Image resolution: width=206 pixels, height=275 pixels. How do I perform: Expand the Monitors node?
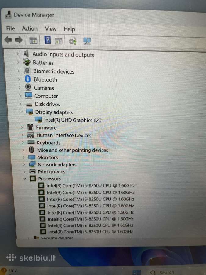tap(23, 157)
